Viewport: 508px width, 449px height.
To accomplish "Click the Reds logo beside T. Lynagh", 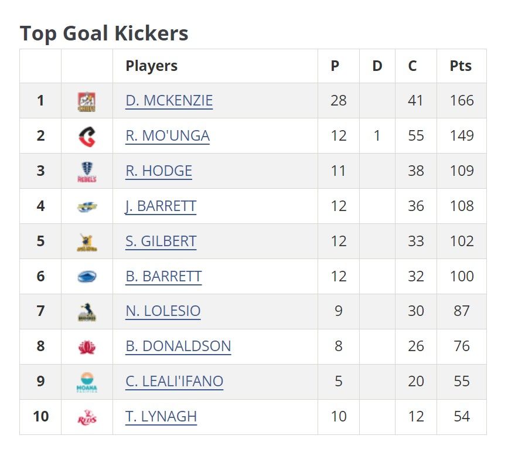I will (x=87, y=417).
